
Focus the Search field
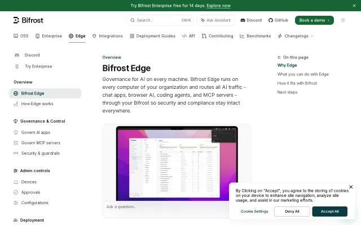tap(160, 20)
